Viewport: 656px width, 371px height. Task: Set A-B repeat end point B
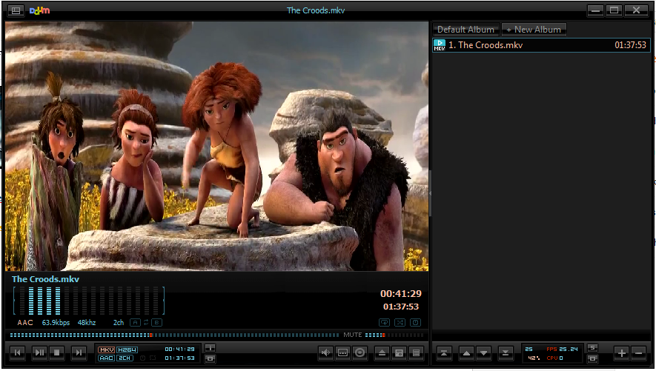pos(156,323)
